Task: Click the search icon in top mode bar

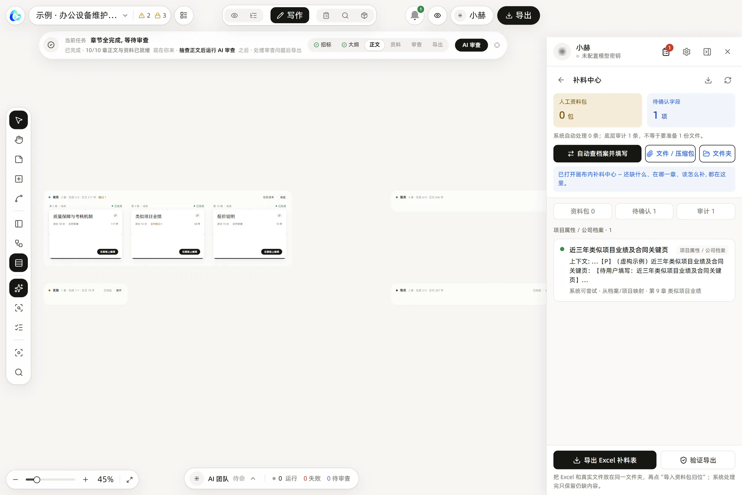Action: [345, 15]
